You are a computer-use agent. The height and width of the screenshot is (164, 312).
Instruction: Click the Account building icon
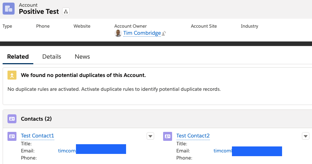(9, 9)
